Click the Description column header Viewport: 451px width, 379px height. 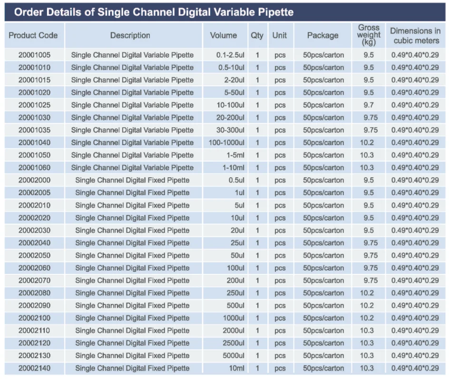pyautogui.click(x=130, y=35)
